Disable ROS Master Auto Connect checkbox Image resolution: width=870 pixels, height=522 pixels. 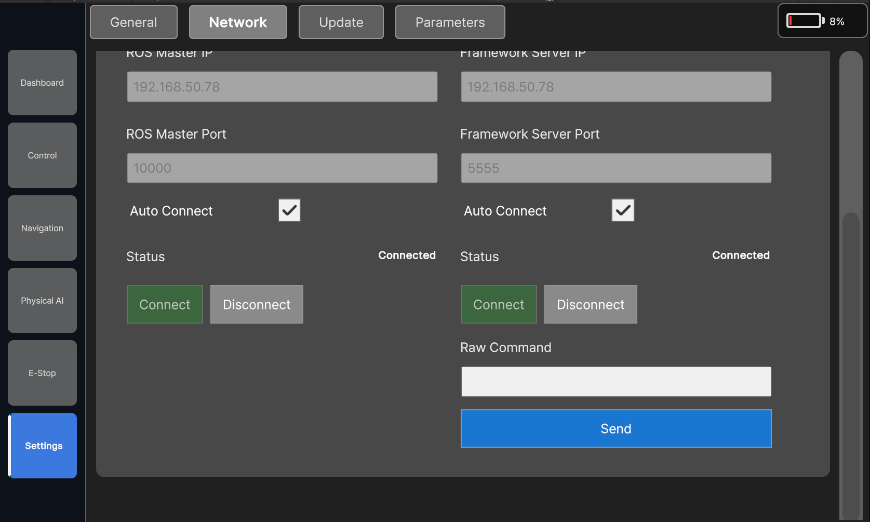pyautogui.click(x=289, y=210)
